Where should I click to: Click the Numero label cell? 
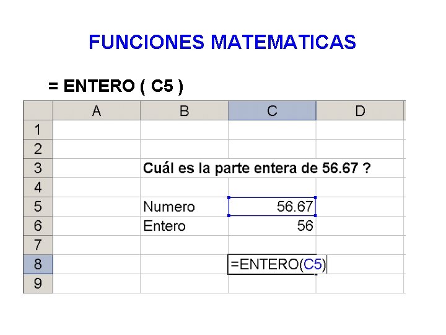point(184,207)
